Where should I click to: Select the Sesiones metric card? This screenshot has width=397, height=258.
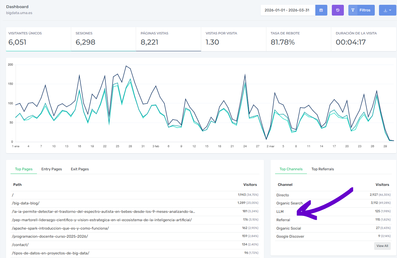tap(103, 39)
